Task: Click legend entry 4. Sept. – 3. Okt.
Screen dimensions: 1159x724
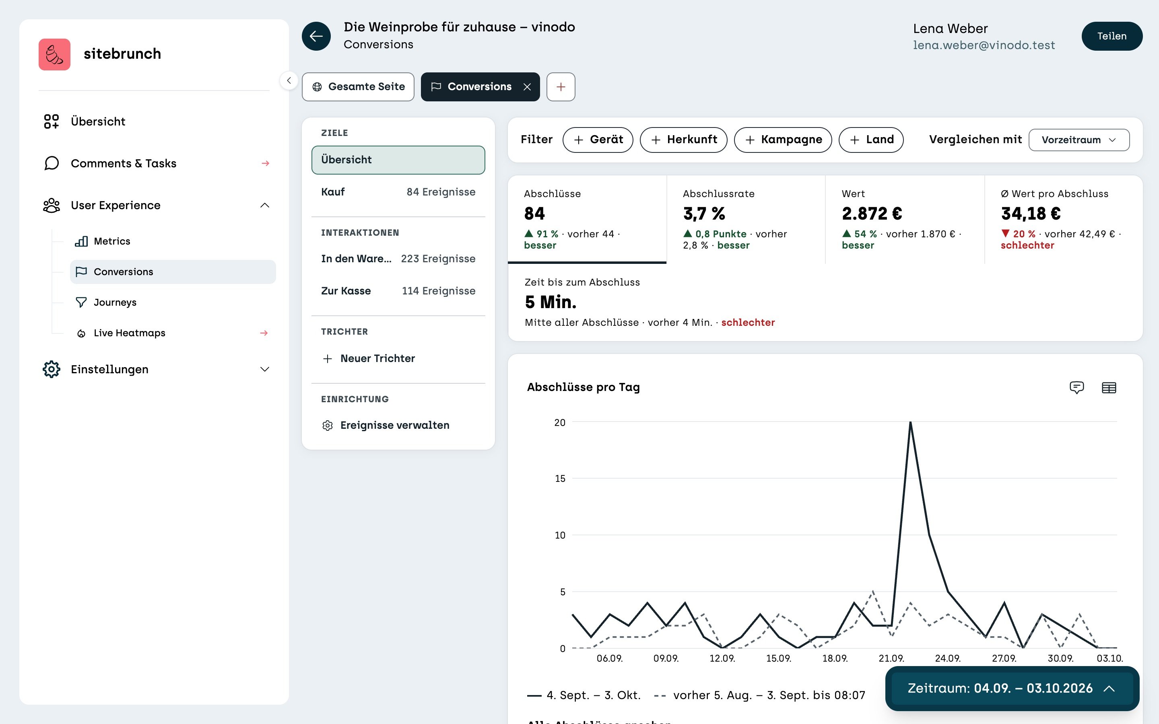Action: (x=584, y=695)
